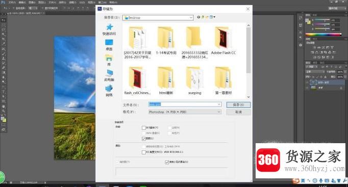Open the 帮助 (Help) menu
Viewport: 348px width, 187px height.
pos(113,3)
